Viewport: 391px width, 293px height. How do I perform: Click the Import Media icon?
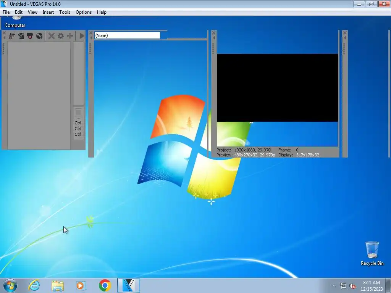click(x=21, y=36)
